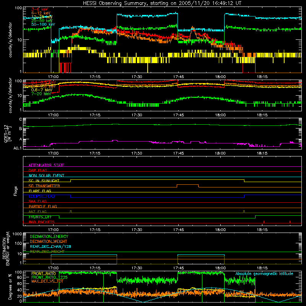The height and width of the screenshot is (306, 306).
Task: Click the FLARE_FLAG label
Action: 40,191
